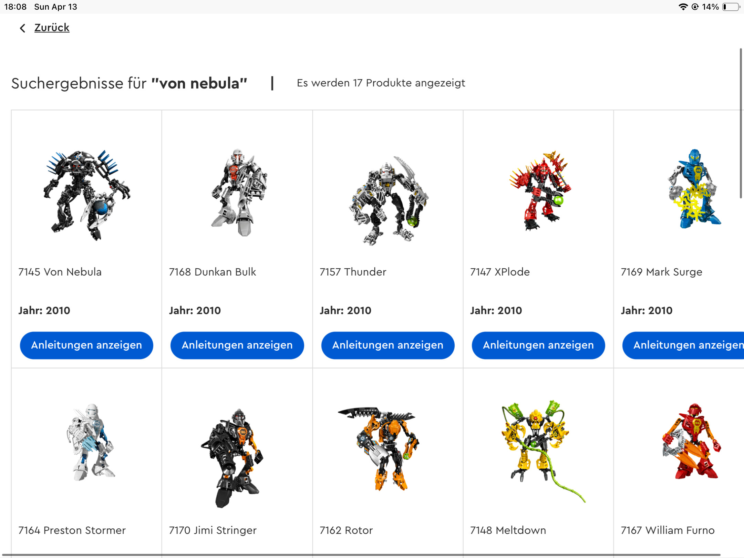This screenshot has width=744, height=558.
Task: Click 'Jahr: 2010' under XPlode
Action: click(x=496, y=311)
